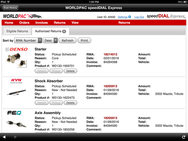Select the Shock Absorber vehicle 2002 Mazda; Tribute

pos(169,94)
